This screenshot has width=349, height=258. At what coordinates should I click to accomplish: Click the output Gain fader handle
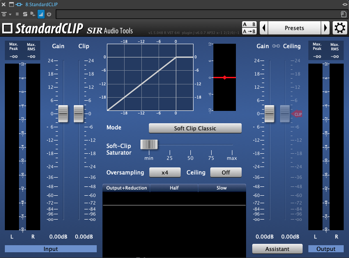(x=269, y=114)
